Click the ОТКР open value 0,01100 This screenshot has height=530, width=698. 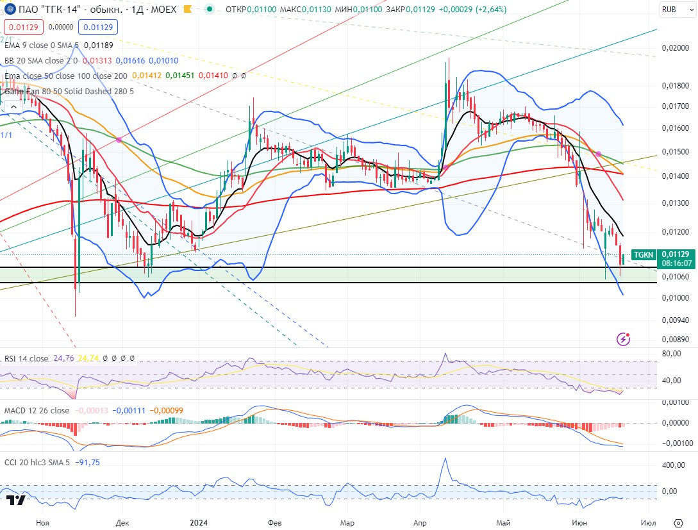(262, 9)
